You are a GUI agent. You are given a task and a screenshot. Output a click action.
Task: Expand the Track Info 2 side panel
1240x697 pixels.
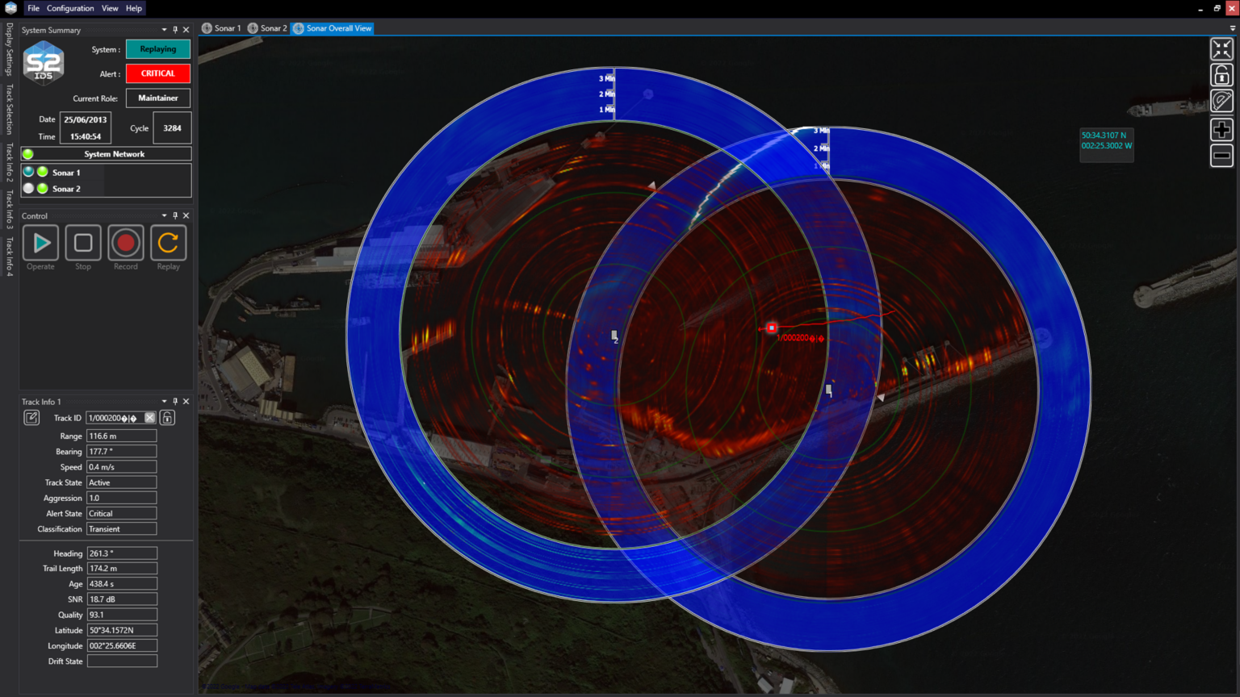tap(9, 162)
